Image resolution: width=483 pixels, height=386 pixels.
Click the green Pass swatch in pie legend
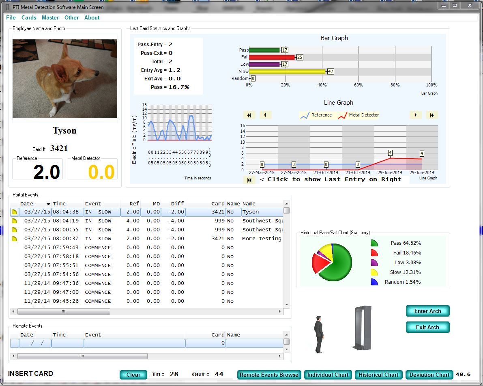tap(374, 243)
